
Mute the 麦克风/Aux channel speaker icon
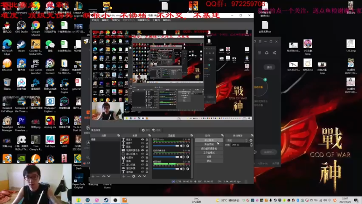pos(182,146)
